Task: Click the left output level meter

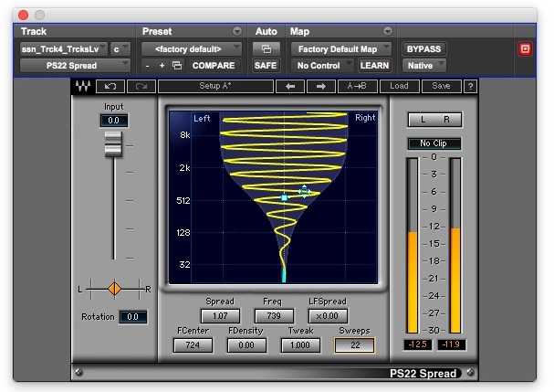Action: (413, 246)
